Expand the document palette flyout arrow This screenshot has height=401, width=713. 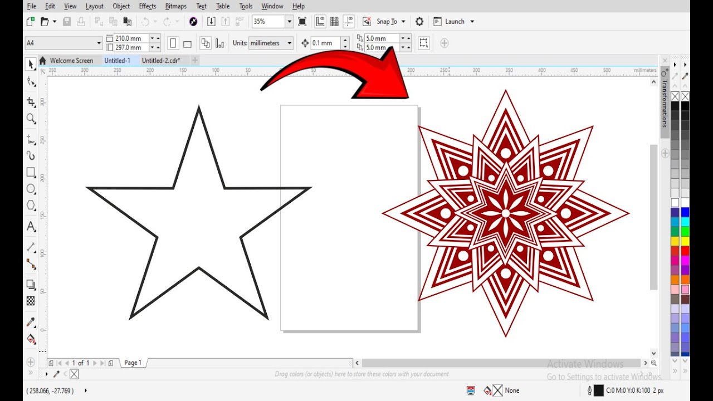click(x=46, y=374)
